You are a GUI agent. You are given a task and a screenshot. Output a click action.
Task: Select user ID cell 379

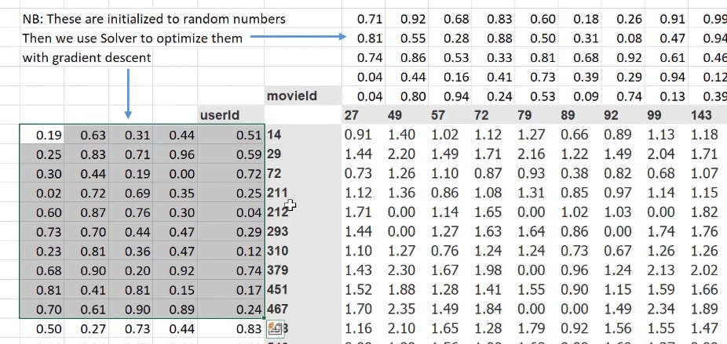[x=279, y=271]
